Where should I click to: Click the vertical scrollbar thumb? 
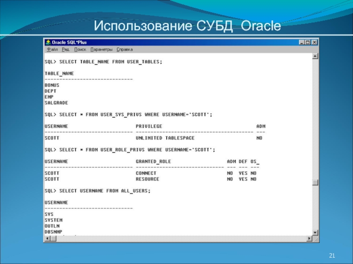[x=315, y=182]
